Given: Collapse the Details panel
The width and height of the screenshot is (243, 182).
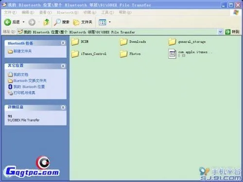Looking at the screenshot, I should [63, 107].
